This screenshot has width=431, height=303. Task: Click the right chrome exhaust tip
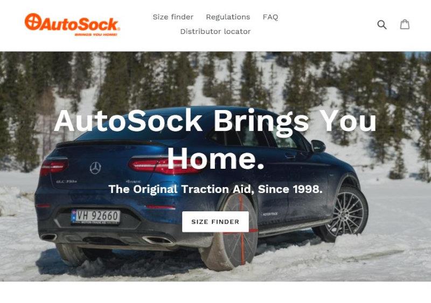pyautogui.click(x=158, y=240)
